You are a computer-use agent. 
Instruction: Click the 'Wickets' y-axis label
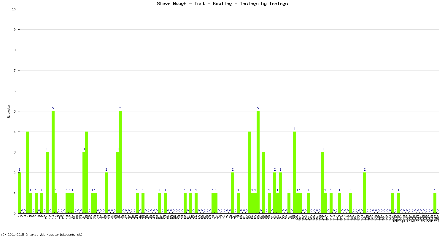pos(9,111)
